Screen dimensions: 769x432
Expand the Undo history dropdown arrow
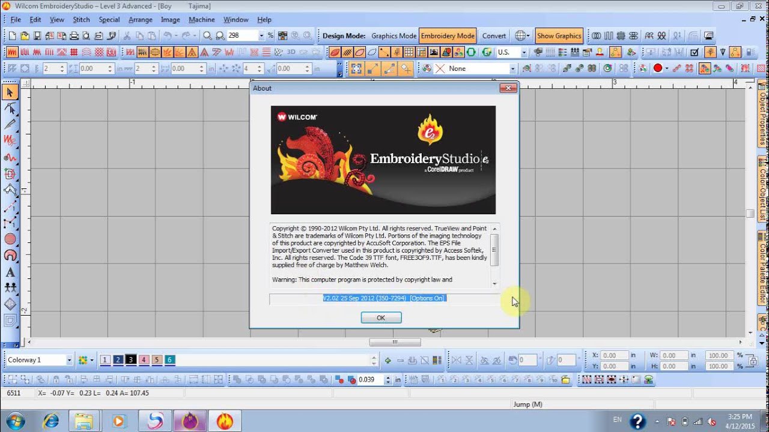tap(175, 36)
